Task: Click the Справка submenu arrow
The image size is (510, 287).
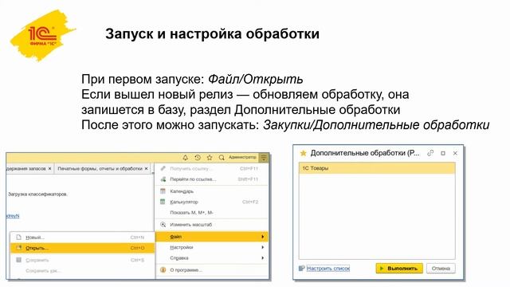Action: (262, 258)
